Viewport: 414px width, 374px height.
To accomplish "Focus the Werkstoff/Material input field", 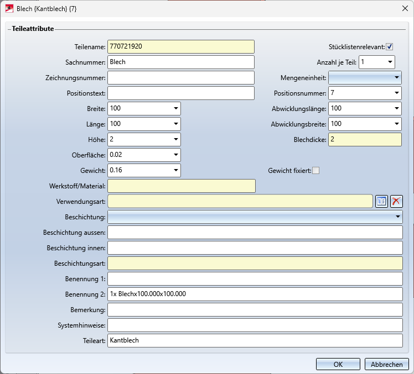I will tap(181, 186).
